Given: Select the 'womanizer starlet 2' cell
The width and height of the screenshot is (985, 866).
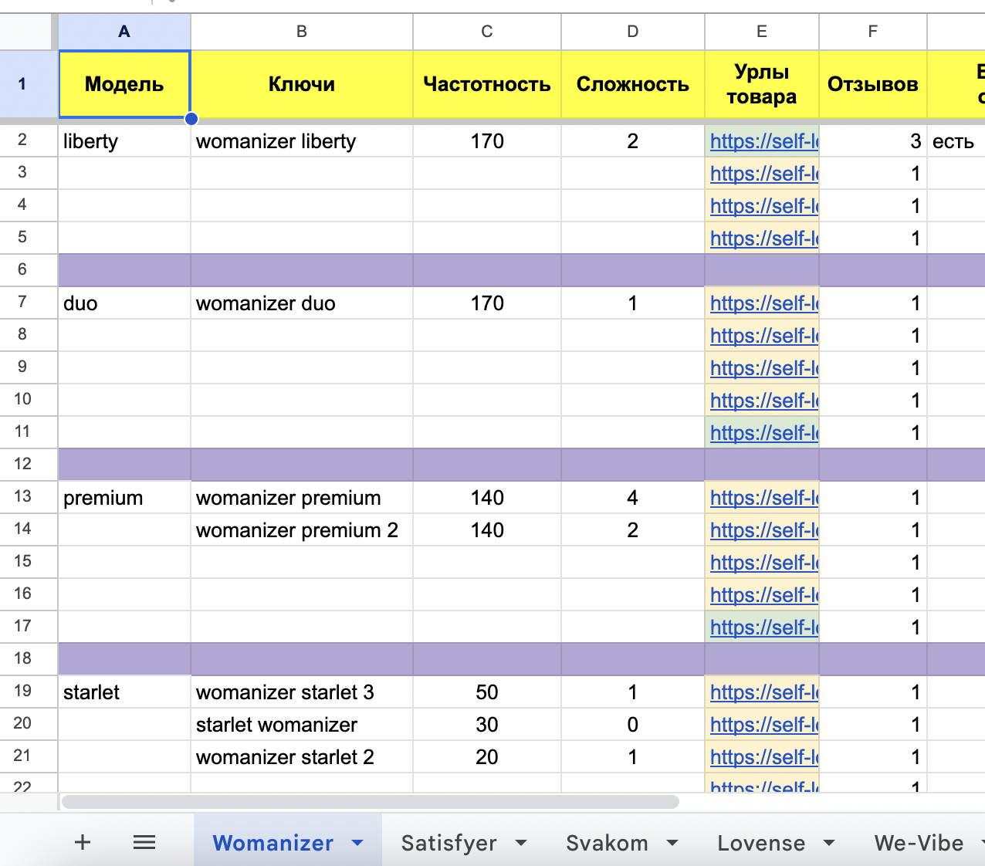Looking at the screenshot, I should (x=302, y=757).
